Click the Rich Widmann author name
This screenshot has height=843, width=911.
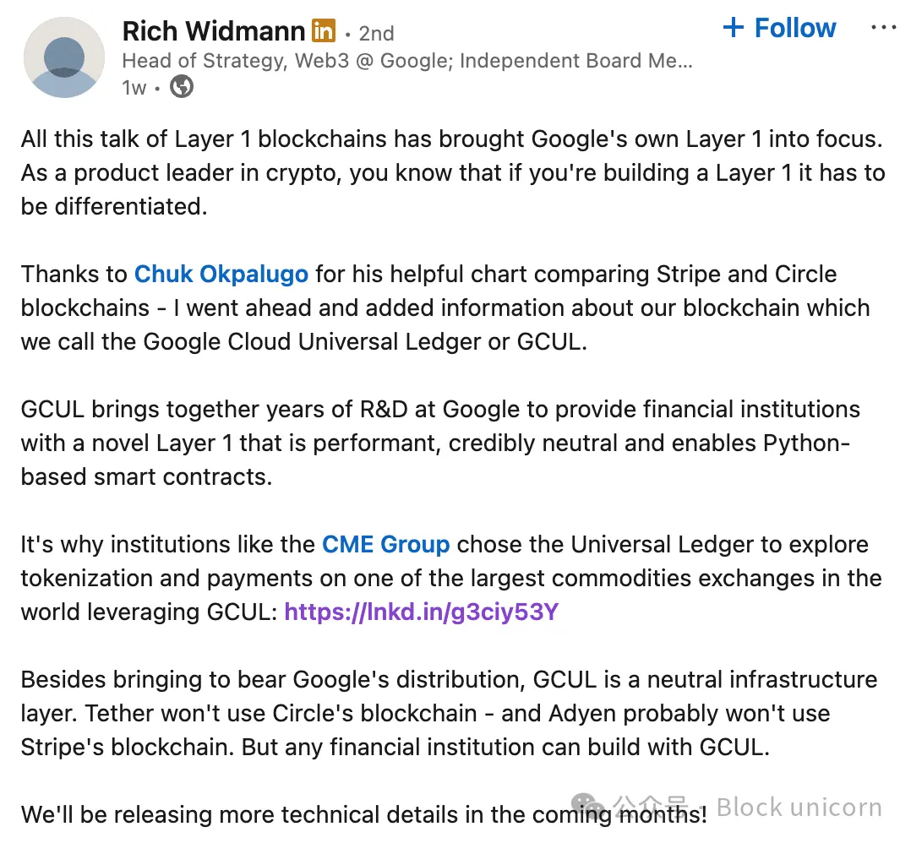(213, 32)
